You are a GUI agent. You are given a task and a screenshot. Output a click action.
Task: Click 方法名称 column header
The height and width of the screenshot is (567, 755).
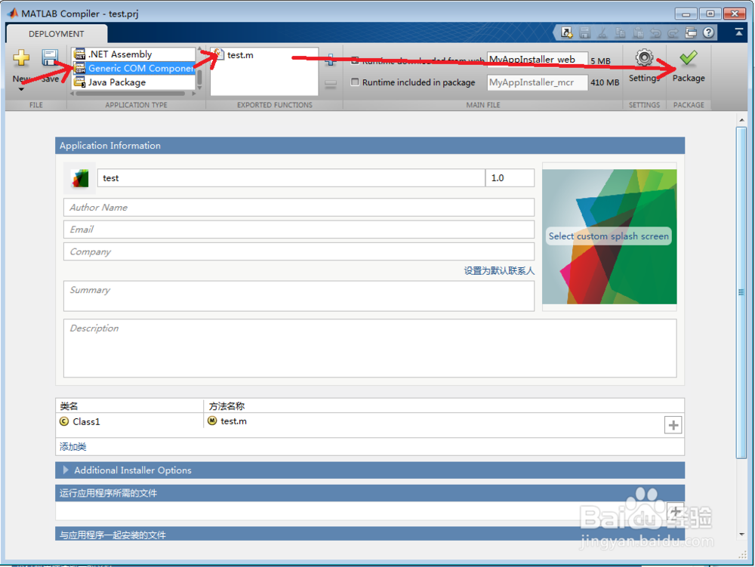[226, 406]
